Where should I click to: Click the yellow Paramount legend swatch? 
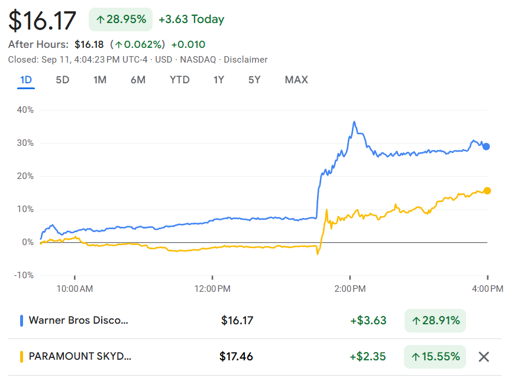(x=22, y=357)
